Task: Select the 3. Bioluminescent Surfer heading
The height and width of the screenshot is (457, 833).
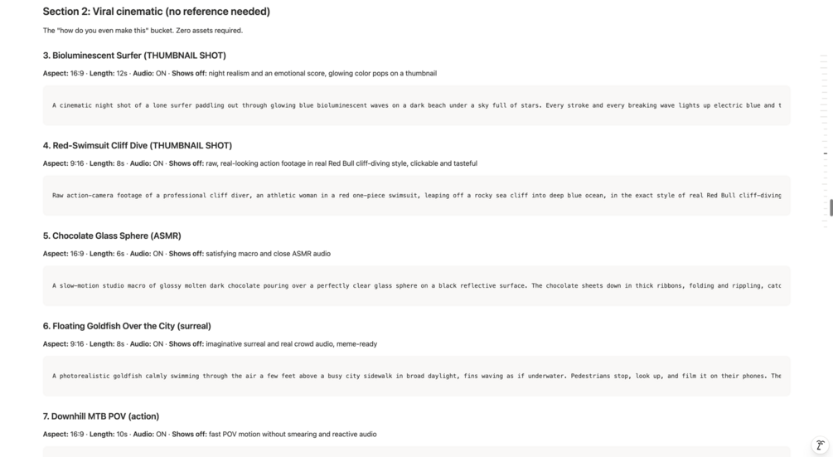Action: tap(134, 56)
